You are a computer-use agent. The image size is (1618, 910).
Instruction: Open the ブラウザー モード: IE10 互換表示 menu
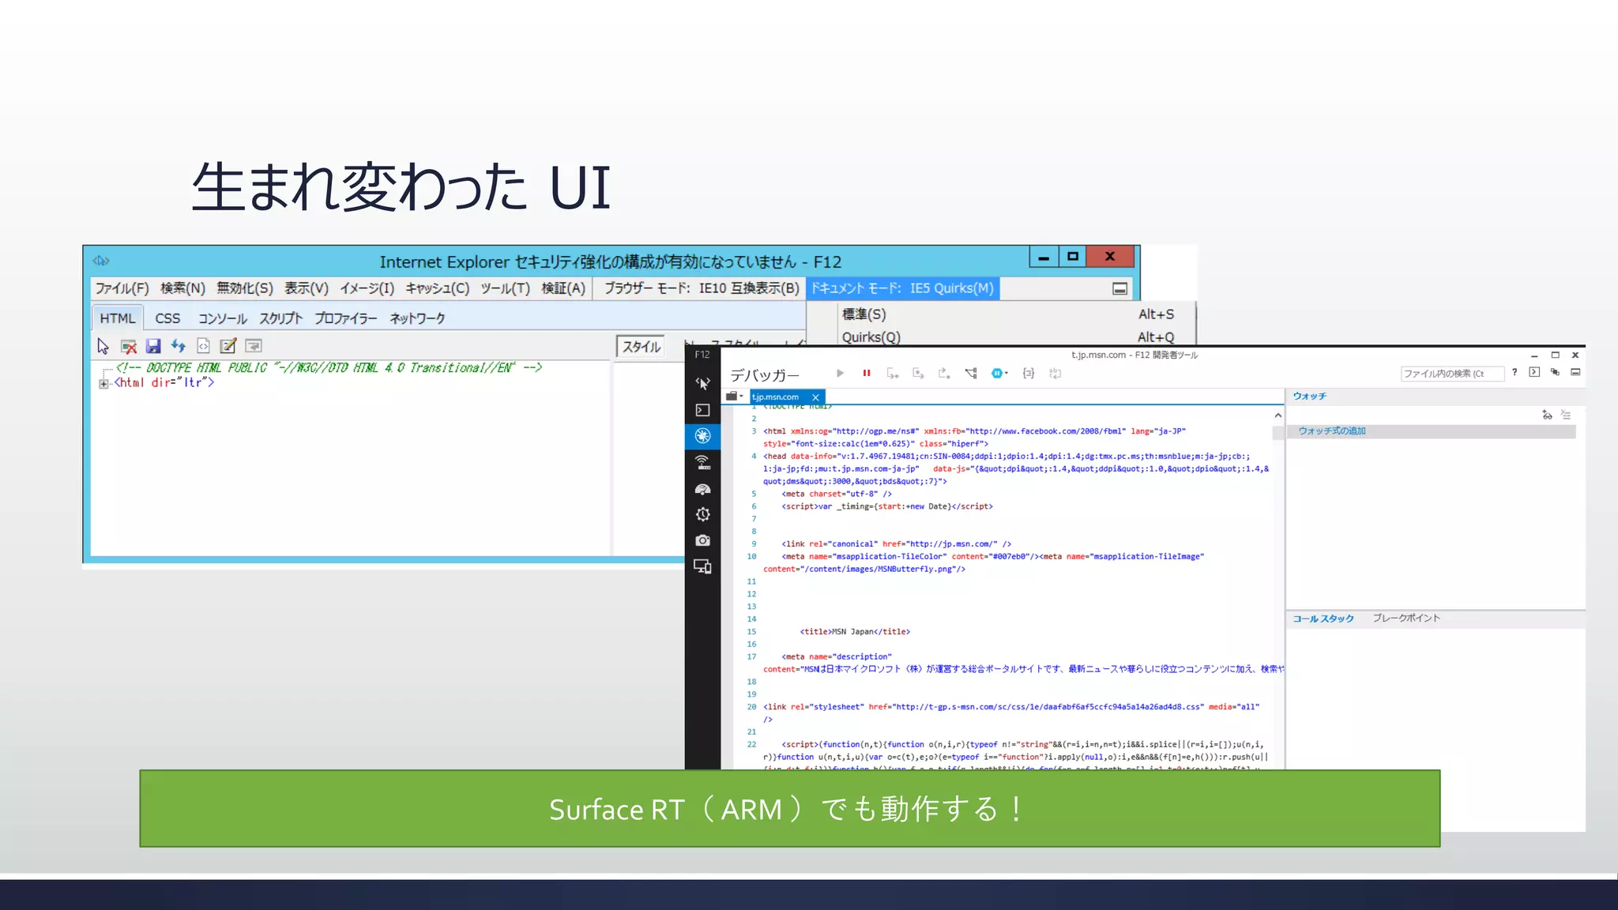point(702,288)
